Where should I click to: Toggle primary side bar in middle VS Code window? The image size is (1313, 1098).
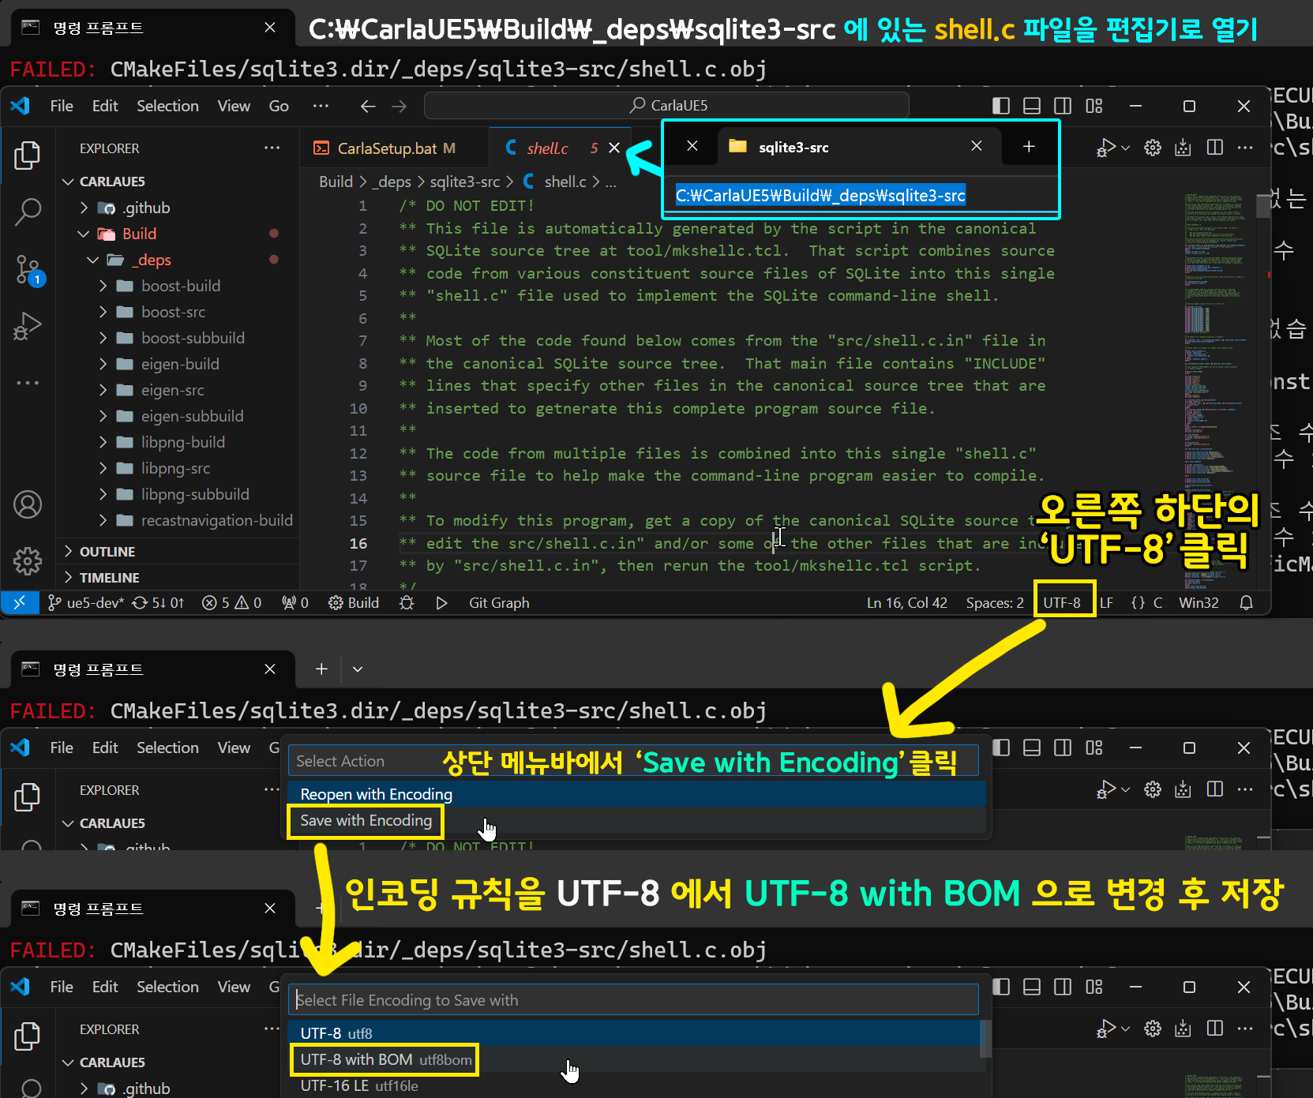pos(1001,748)
